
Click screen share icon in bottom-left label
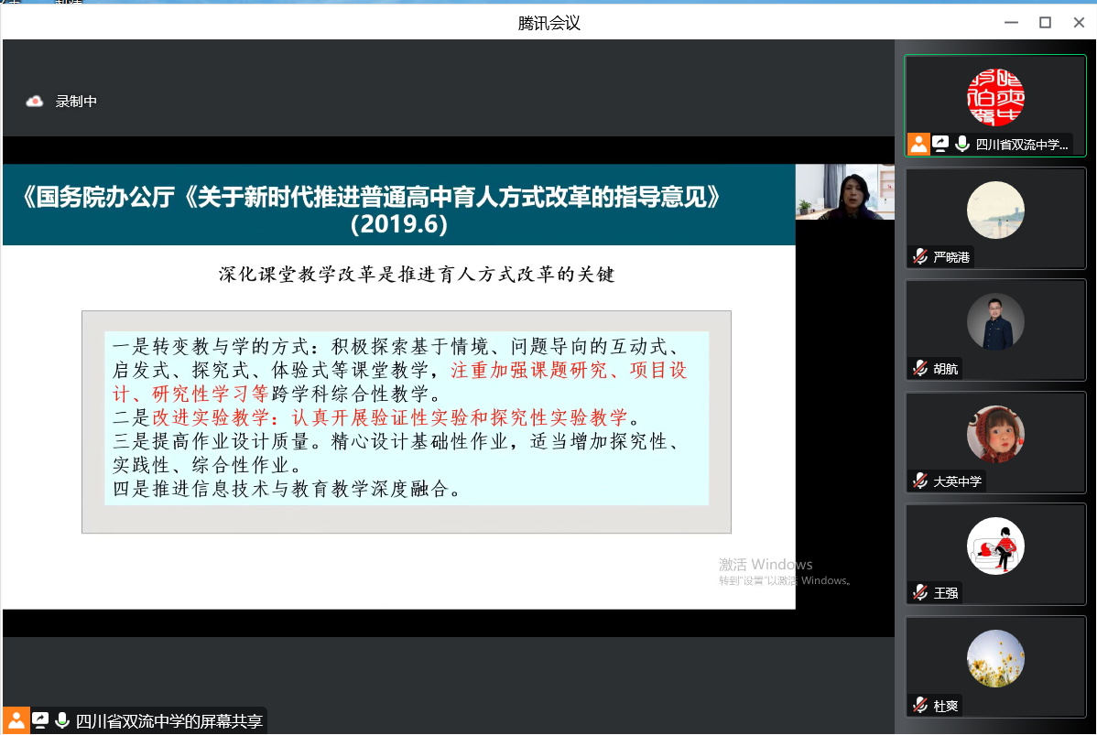[40, 721]
